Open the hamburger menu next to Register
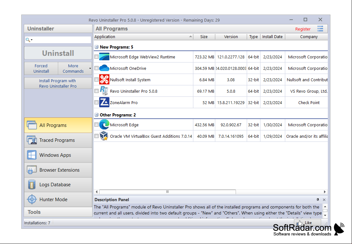The image size is (352, 244). pos(320,29)
